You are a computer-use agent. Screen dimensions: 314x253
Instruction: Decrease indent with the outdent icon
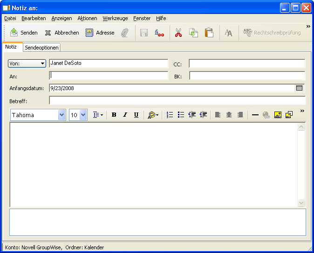192,115
